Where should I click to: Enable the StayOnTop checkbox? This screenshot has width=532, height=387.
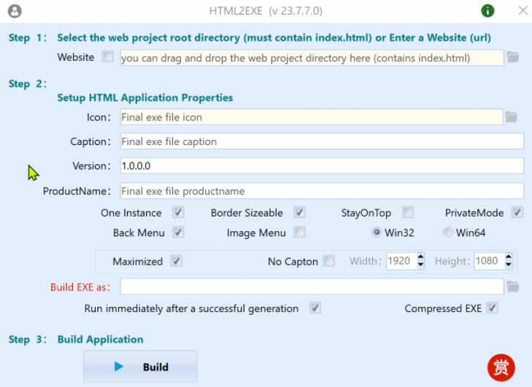point(408,213)
